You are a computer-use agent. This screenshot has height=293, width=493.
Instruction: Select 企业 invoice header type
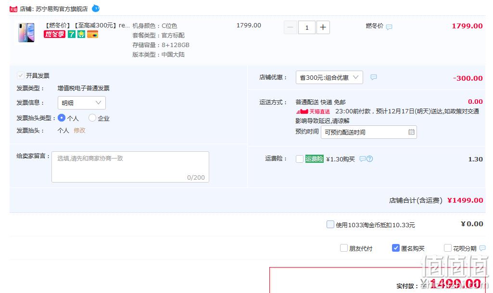[92, 118]
